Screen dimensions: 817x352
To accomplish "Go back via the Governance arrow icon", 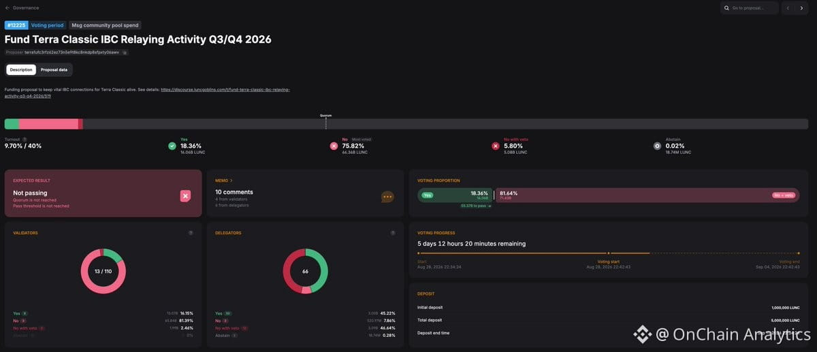I will (x=7, y=7).
